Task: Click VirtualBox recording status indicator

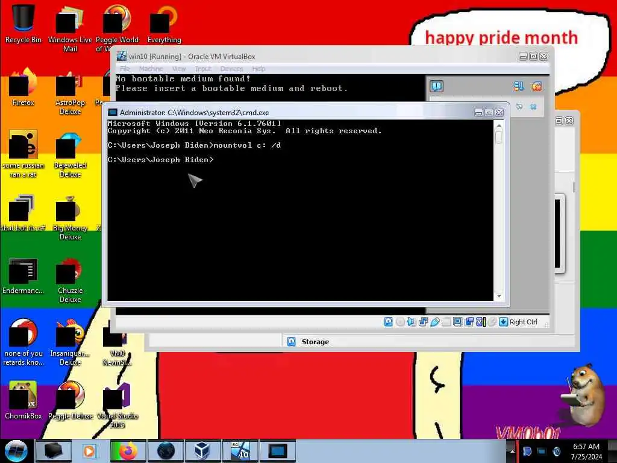Action: 469,322
